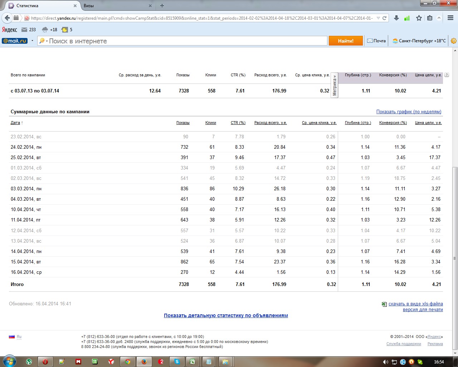Screen dimensions: 458x367
Task: Open the Firefox hamburger menu
Action: click(450, 18)
